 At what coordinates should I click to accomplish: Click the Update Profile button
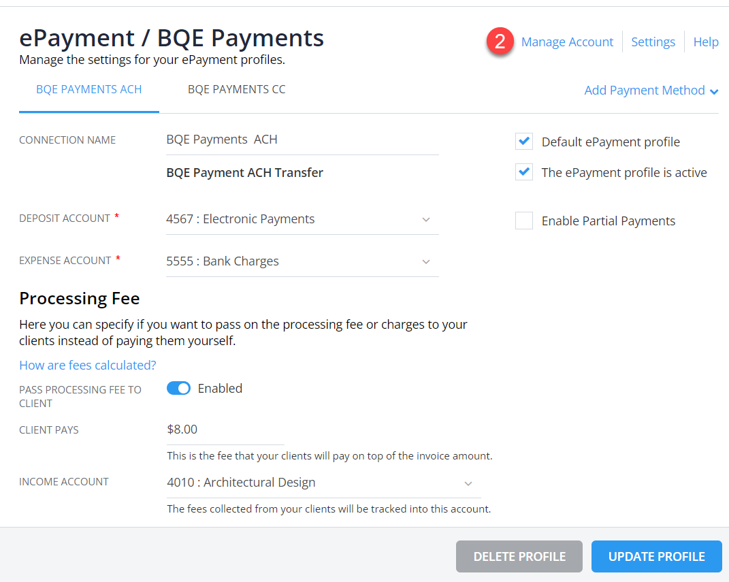(655, 556)
